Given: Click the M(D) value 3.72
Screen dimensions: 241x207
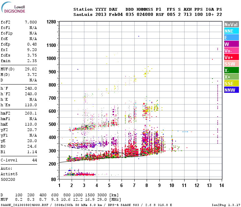Looking at the screenshot, I should [32, 75].
